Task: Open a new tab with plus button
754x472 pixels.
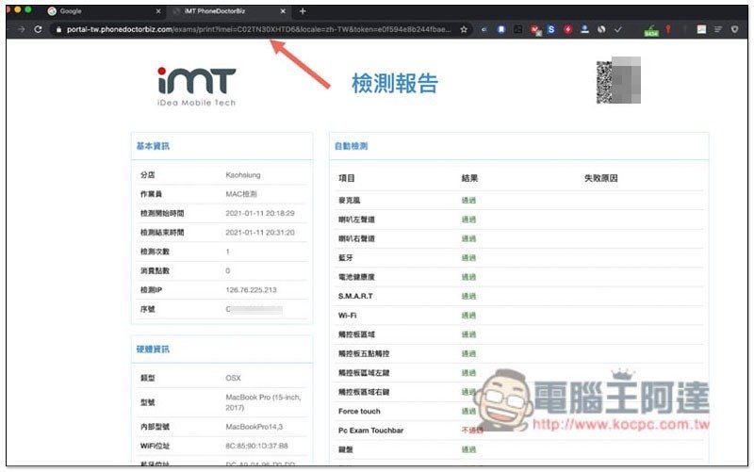Action: click(303, 11)
